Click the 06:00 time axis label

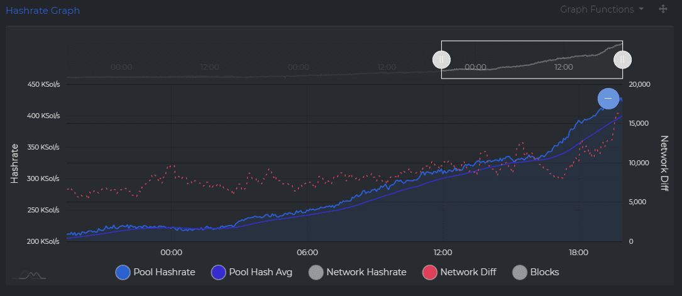click(307, 253)
